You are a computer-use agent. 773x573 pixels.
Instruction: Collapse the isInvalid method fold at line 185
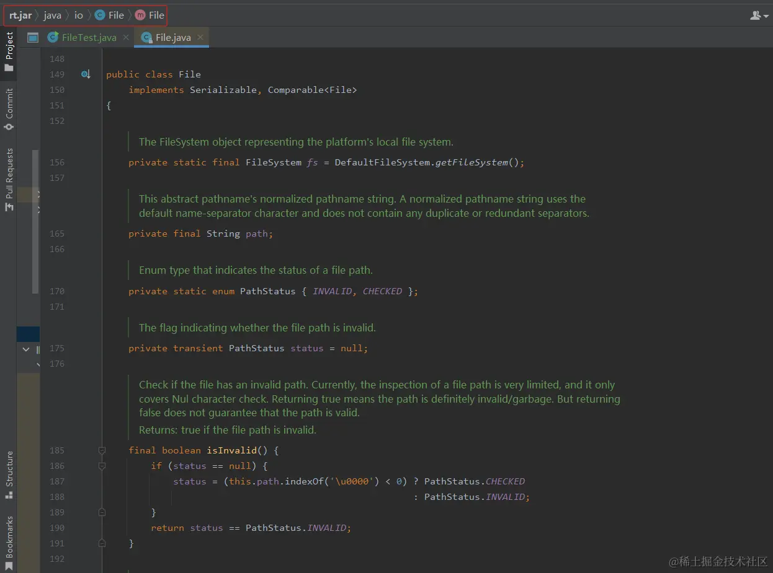pos(102,450)
